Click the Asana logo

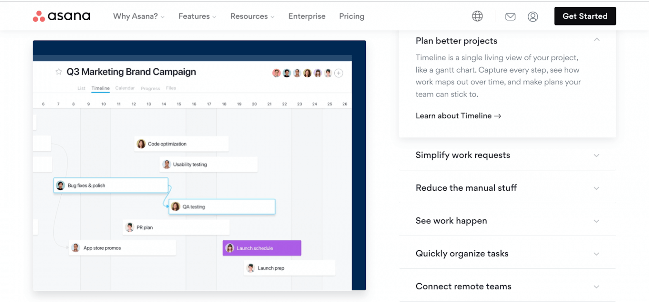61,16
